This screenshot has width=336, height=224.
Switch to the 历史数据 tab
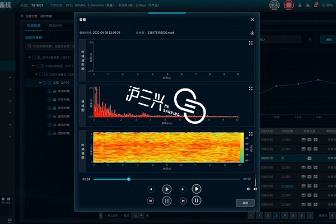click(x=34, y=26)
